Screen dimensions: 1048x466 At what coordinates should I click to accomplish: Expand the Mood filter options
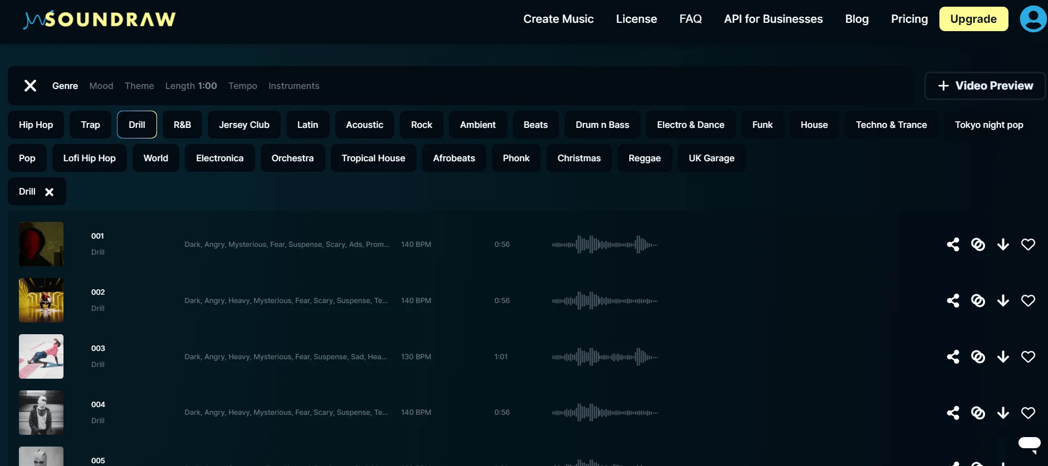(101, 86)
